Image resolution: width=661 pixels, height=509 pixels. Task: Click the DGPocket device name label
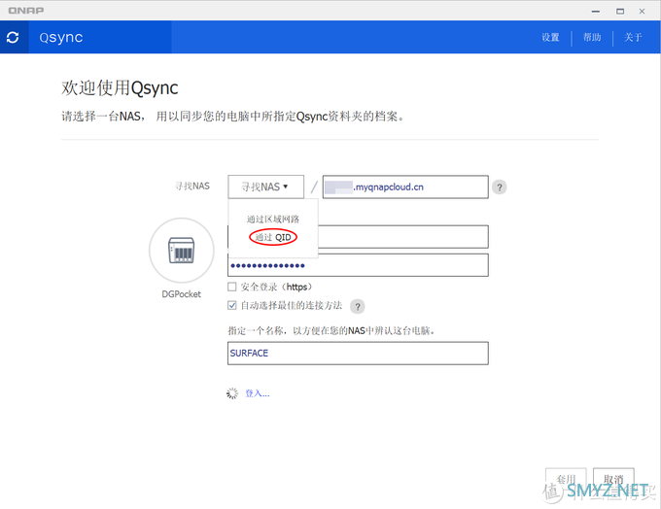pyautogui.click(x=181, y=294)
